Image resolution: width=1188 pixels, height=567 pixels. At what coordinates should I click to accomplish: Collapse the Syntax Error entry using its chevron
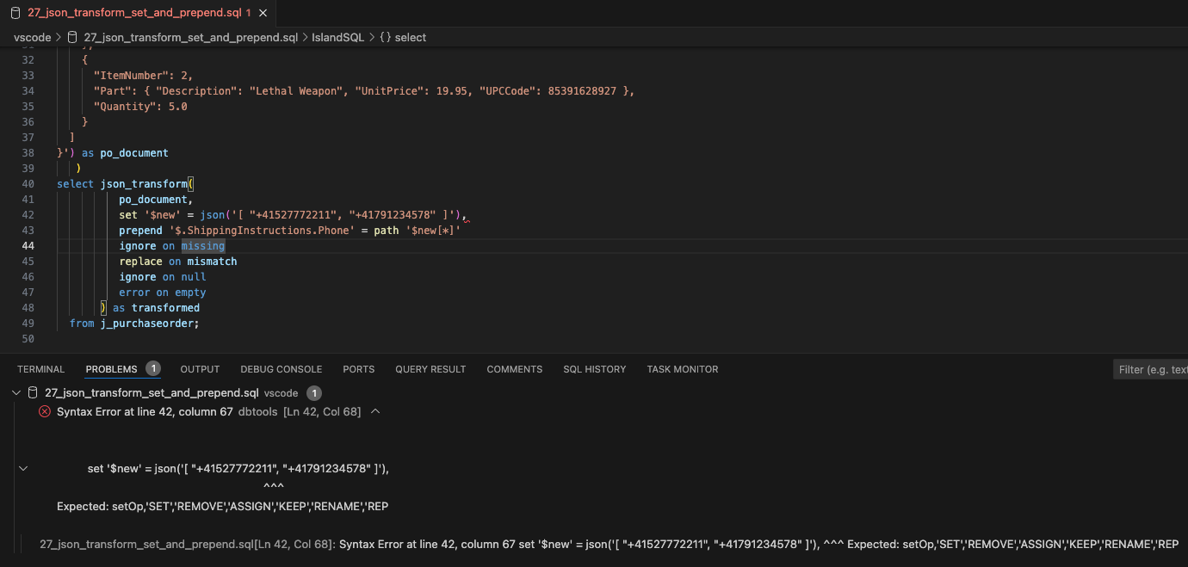tap(374, 411)
